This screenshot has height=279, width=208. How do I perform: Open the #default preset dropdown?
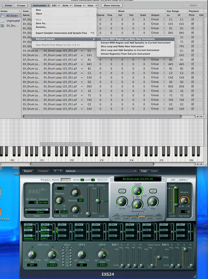click(x=101, y=171)
